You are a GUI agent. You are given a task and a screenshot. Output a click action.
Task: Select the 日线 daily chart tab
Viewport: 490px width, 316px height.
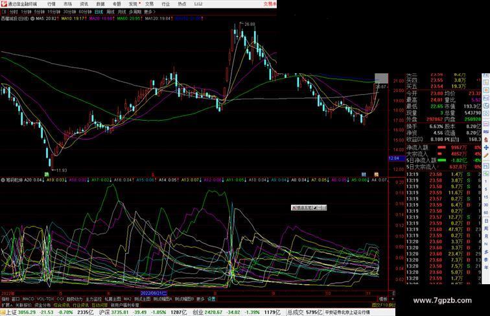tap(99, 12)
